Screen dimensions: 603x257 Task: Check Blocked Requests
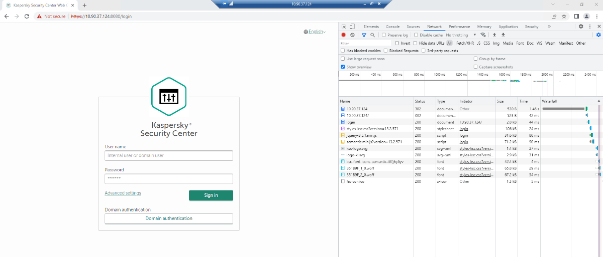click(386, 51)
